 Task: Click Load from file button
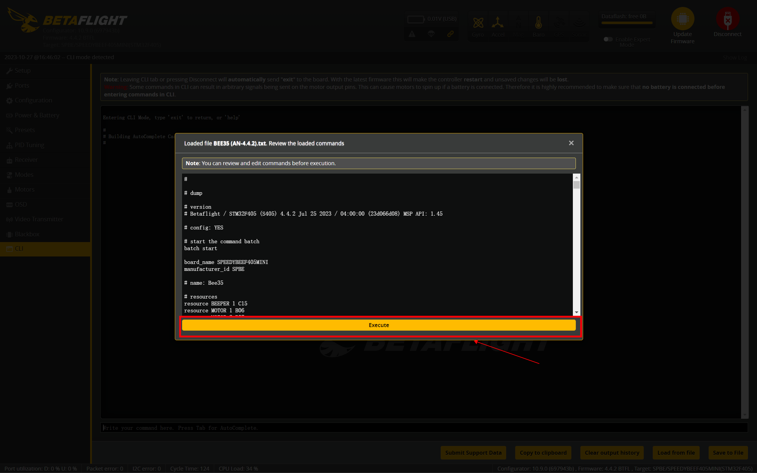tap(676, 453)
